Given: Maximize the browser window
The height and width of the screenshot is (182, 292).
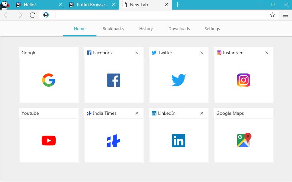Looking at the screenshot, I should 273,5.
